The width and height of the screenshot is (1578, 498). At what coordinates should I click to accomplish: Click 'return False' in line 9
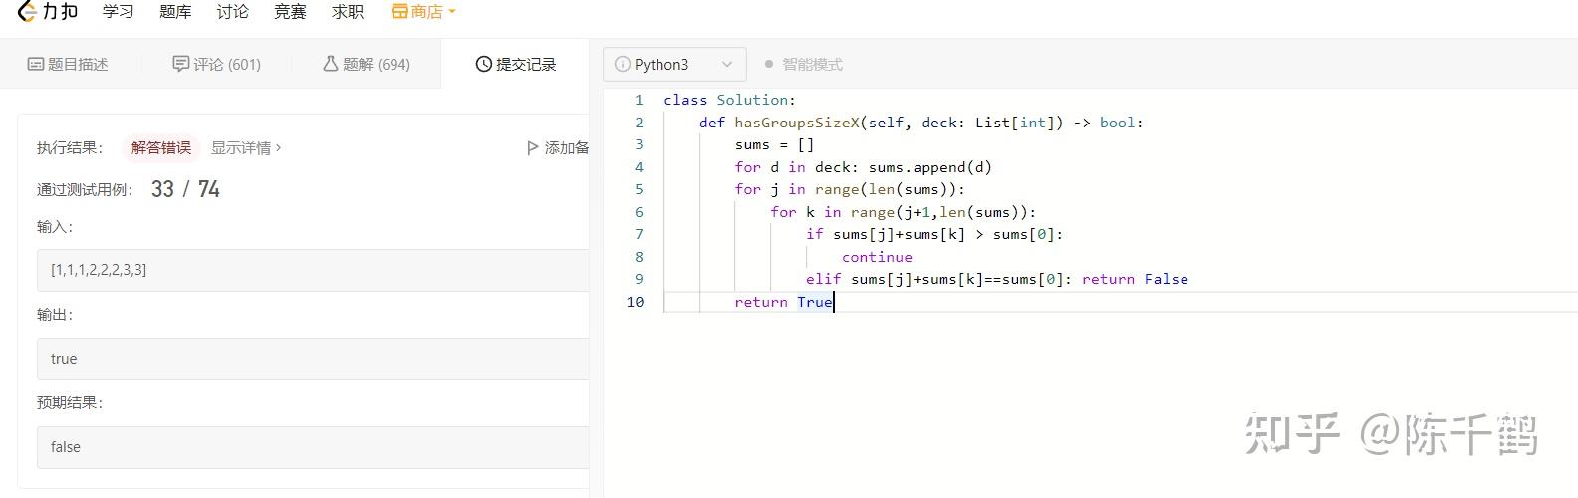click(x=1135, y=279)
